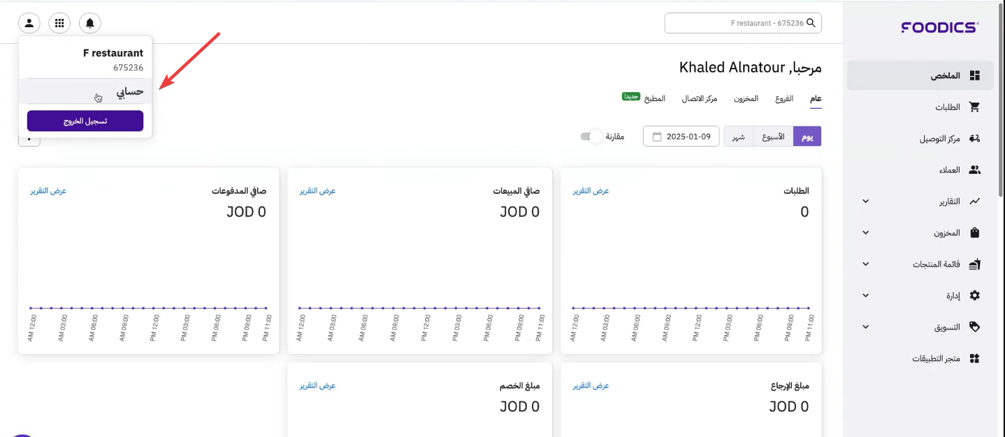Open عرض التقرير link for صافي المبيعات
The height and width of the screenshot is (437, 1005).
click(x=318, y=191)
